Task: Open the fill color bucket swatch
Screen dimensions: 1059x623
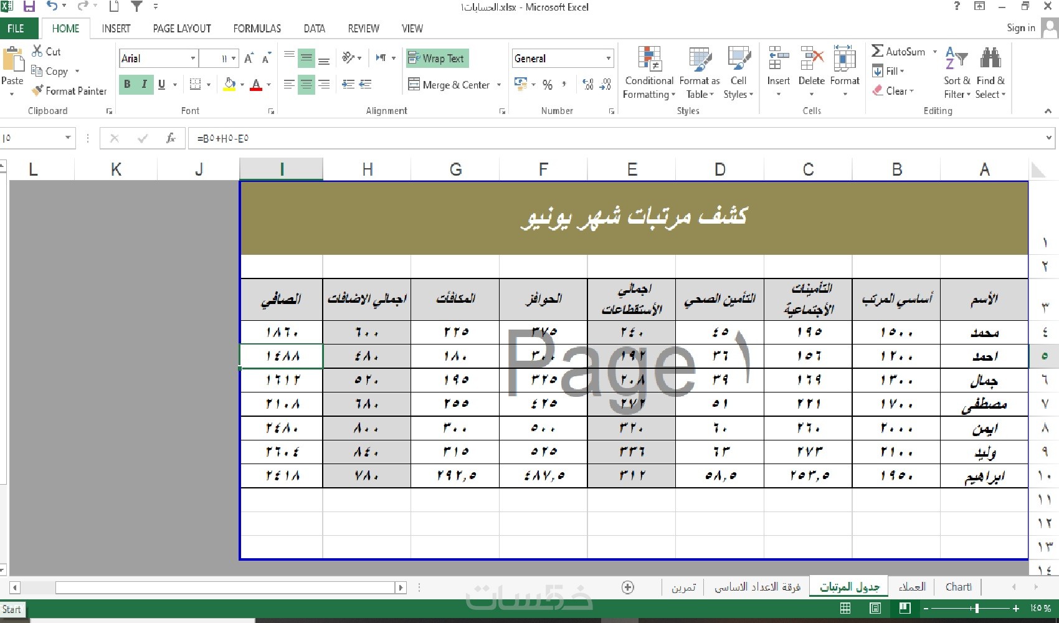Action: [x=230, y=84]
